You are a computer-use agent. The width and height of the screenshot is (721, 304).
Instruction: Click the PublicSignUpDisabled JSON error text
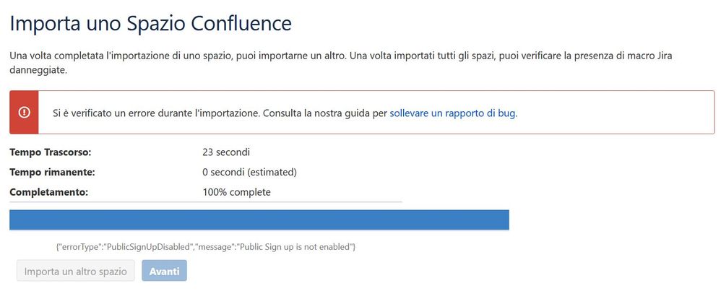coord(206,247)
